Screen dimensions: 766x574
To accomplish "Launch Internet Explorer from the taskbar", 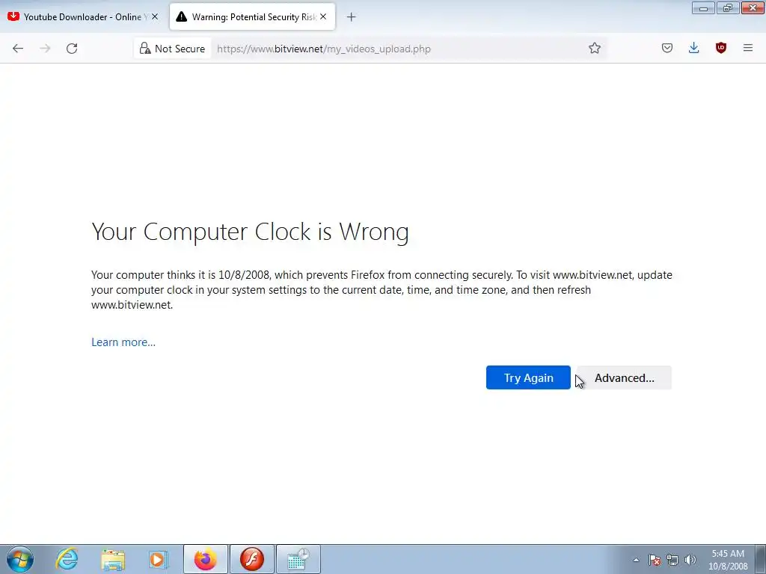I will coord(67,559).
